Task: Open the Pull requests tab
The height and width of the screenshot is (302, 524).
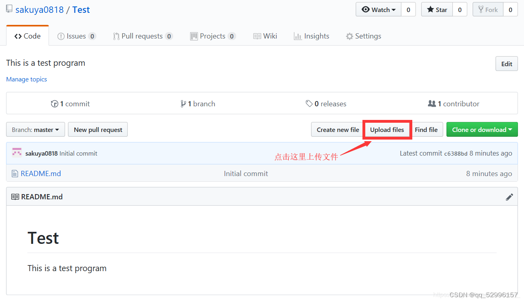Action: [143, 36]
